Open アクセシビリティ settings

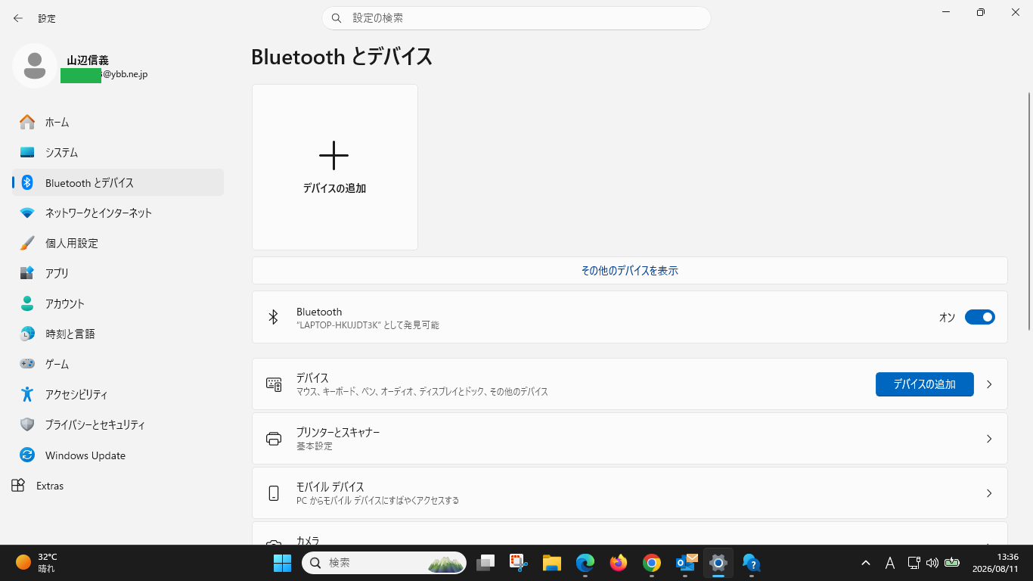pyautogui.click(x=118, y=394)
